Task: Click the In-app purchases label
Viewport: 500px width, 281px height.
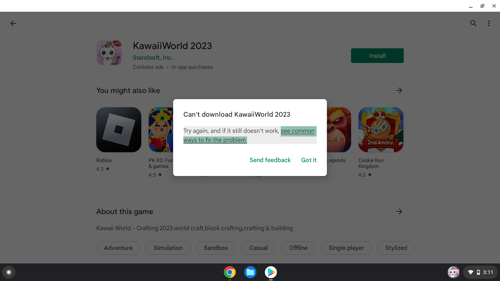Action: 192,67
